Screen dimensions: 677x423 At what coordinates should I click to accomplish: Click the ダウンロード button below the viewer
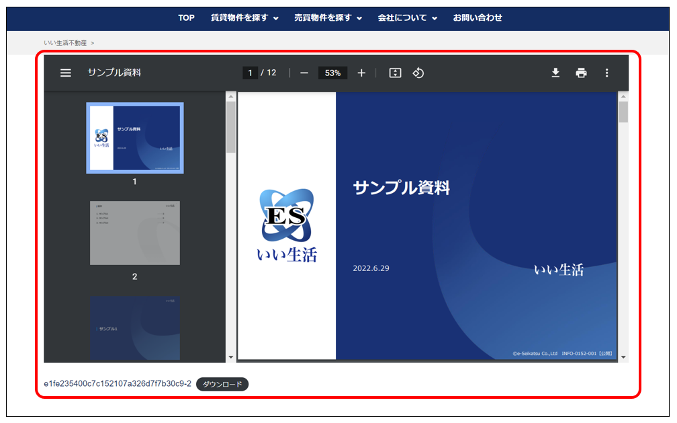(222, 384)
